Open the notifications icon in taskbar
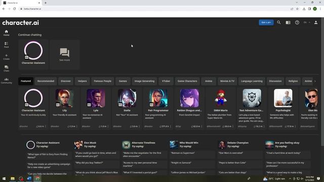 [x=318, y=178]
